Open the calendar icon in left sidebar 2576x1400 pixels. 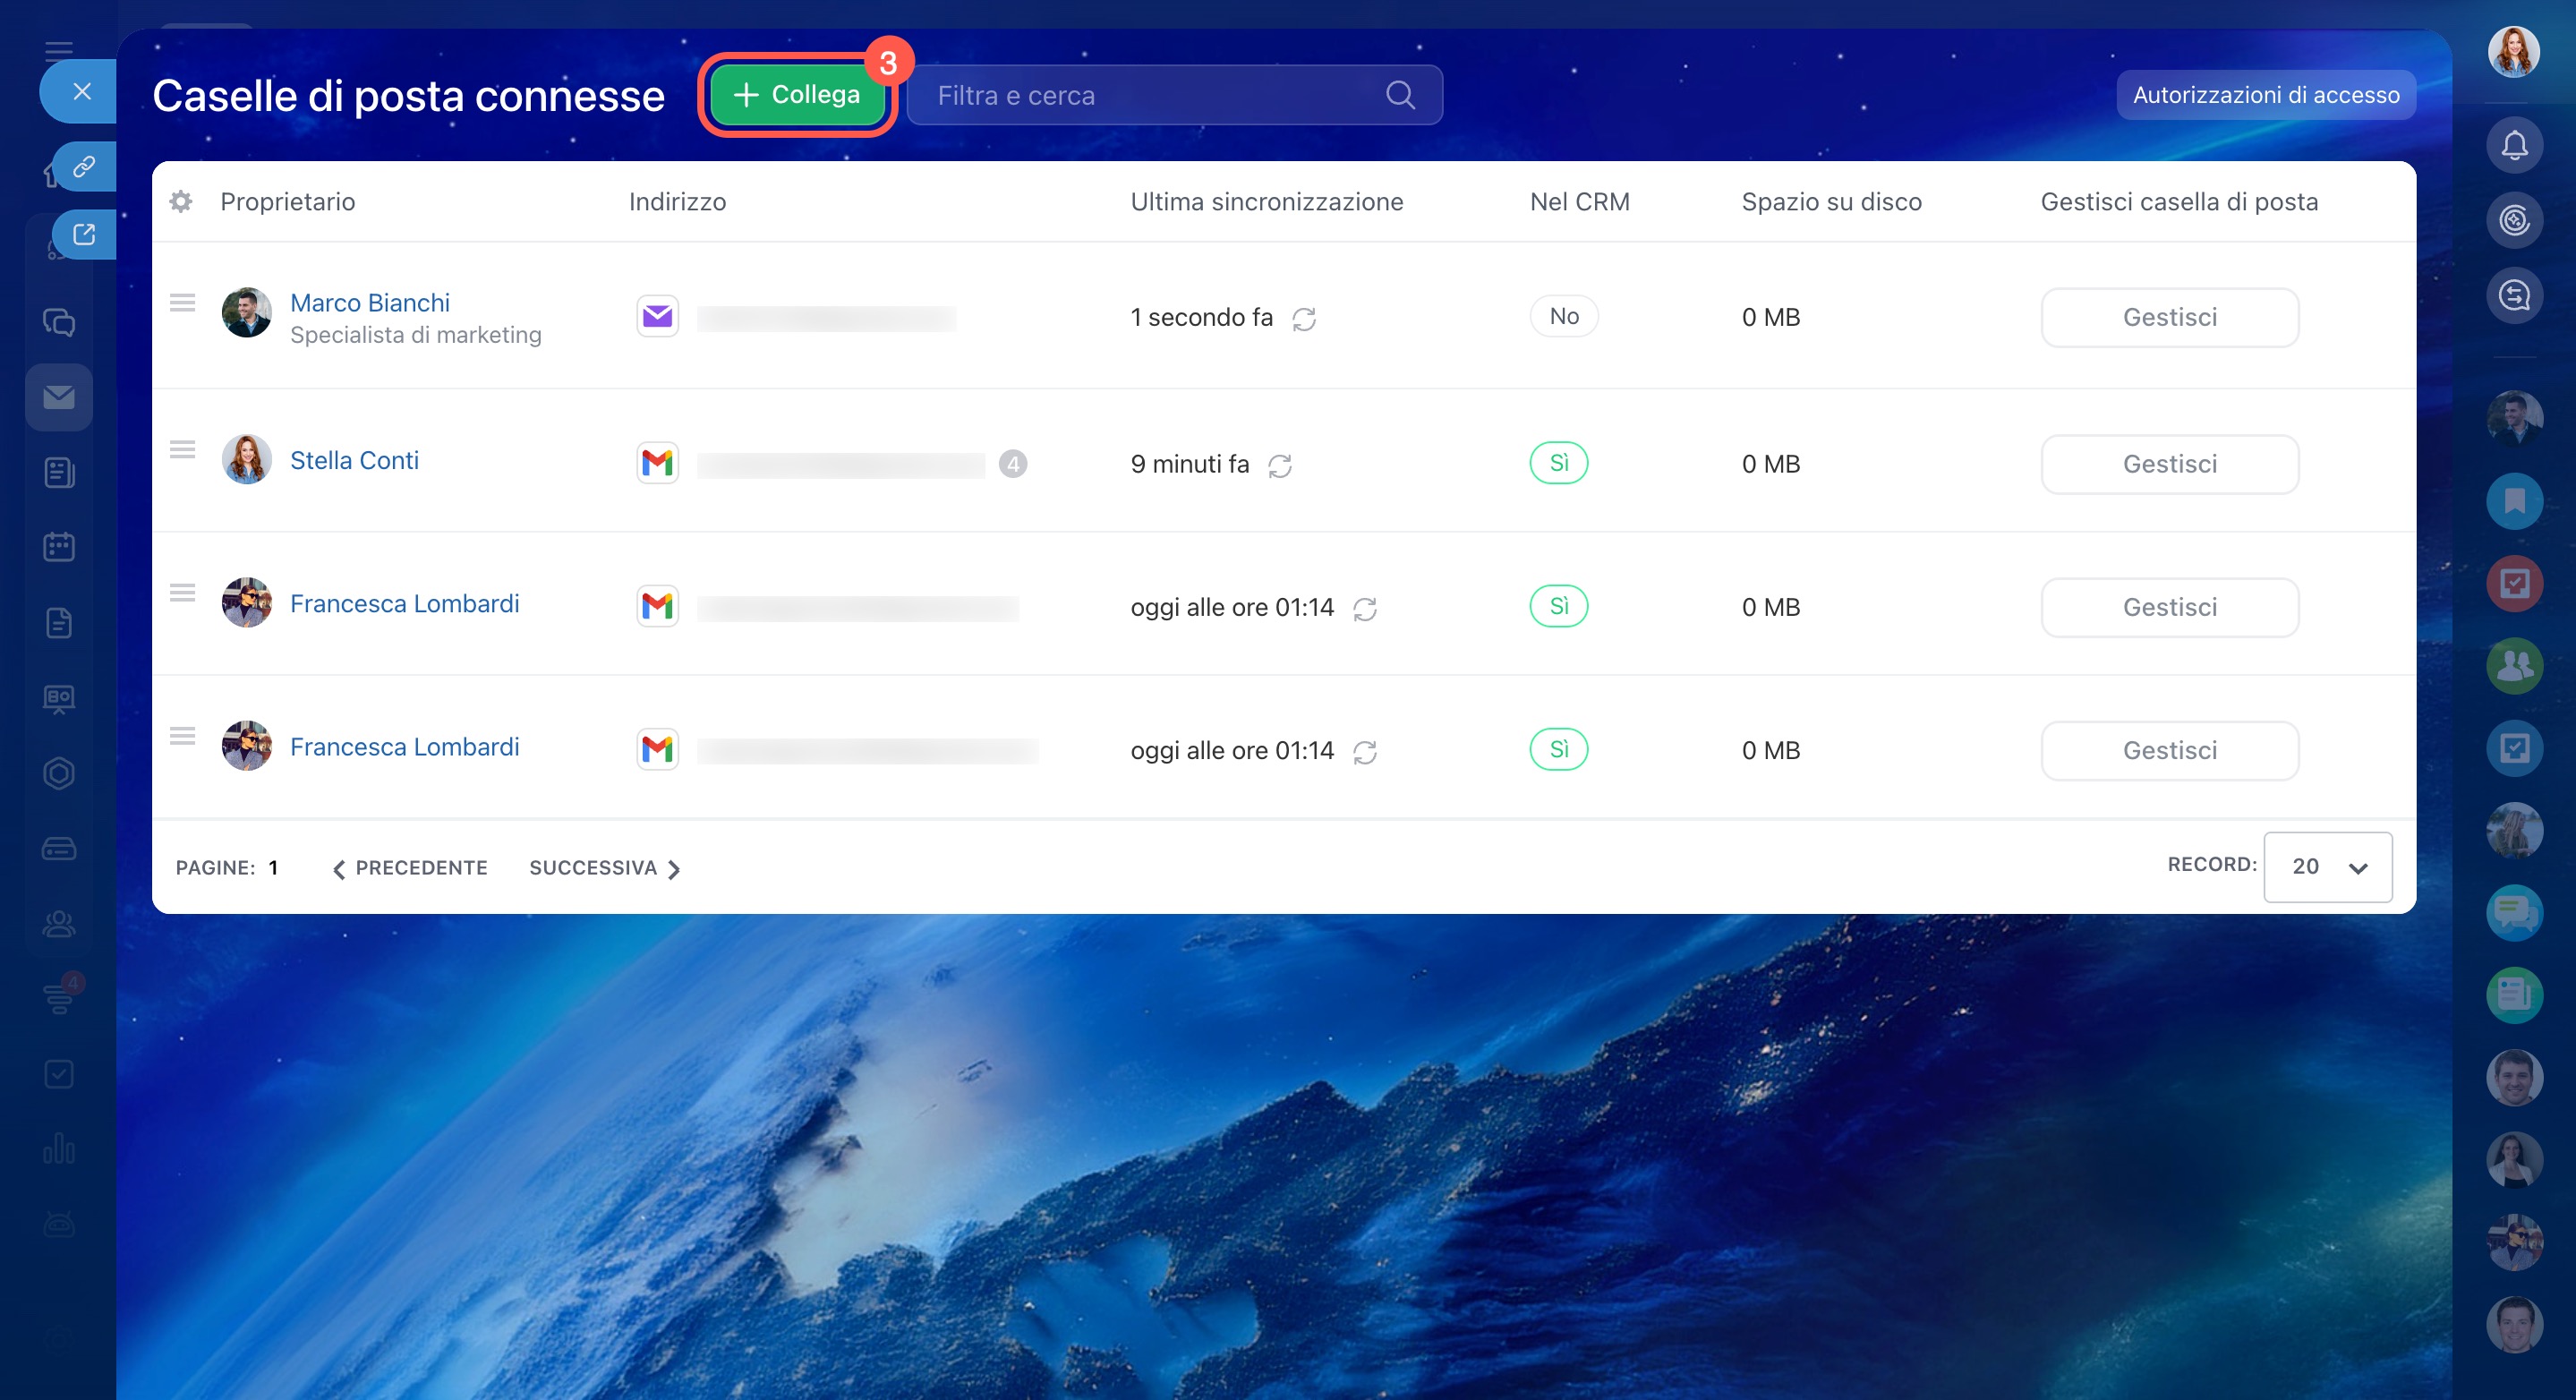click(x=59, y=547)
